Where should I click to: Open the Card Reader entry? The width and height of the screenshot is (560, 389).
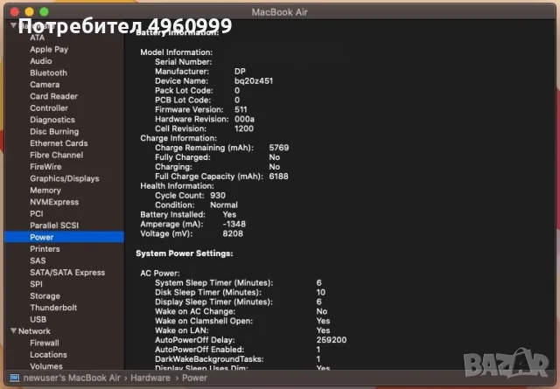pyautogui.click(x=53, y=96)
